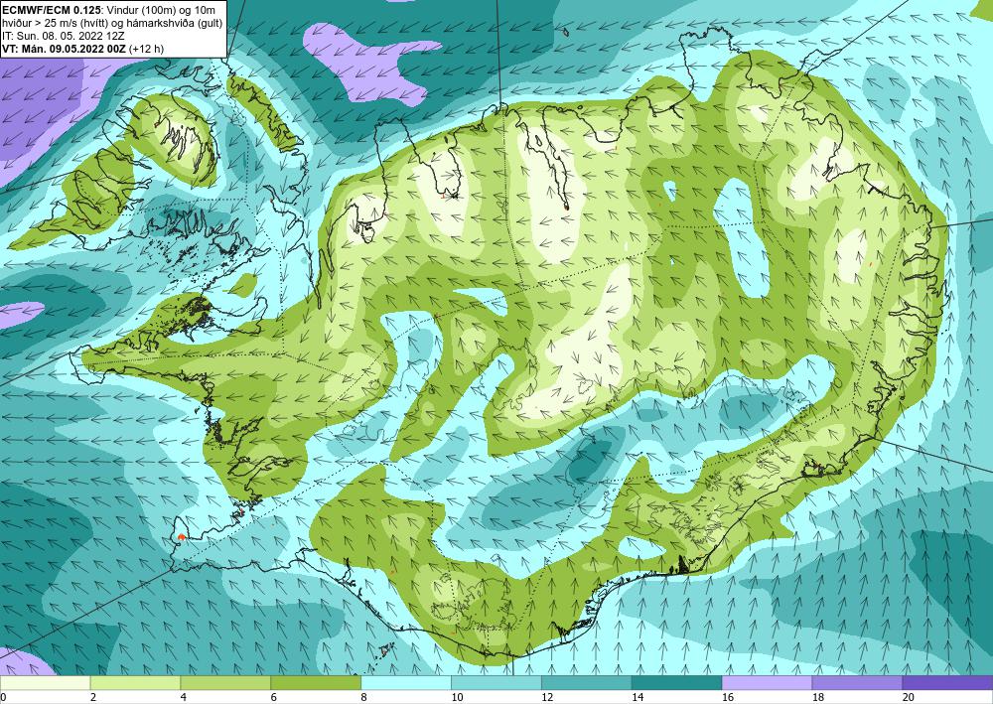Click the pale cream 0–2 m/s legend swatch
Screen dimensions: 993x704
point(45,683)
